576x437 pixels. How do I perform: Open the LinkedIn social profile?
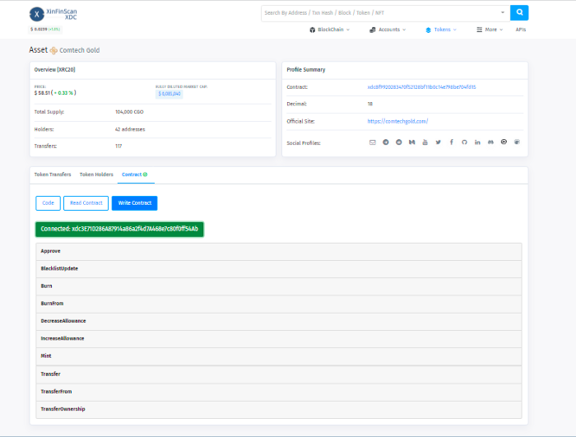coord(477,142)
